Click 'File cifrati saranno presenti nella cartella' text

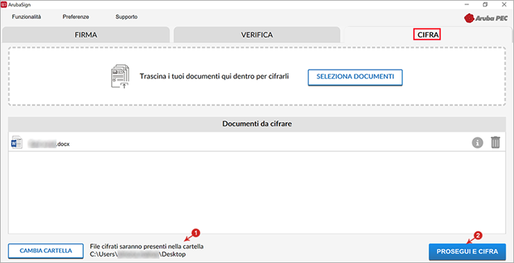147,246
